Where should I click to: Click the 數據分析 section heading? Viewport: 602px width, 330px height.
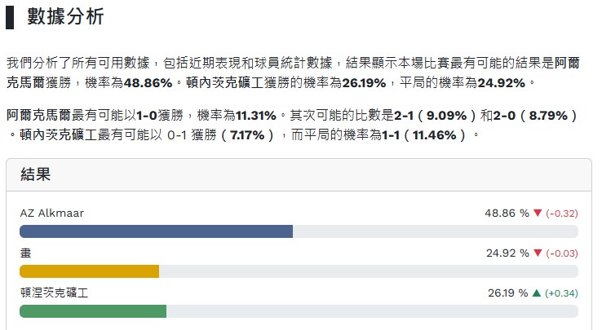click(x=65, y=17)
